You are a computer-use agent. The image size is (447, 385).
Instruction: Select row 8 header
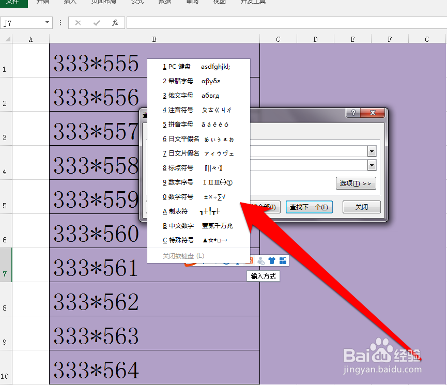click(x=6, y=299)
